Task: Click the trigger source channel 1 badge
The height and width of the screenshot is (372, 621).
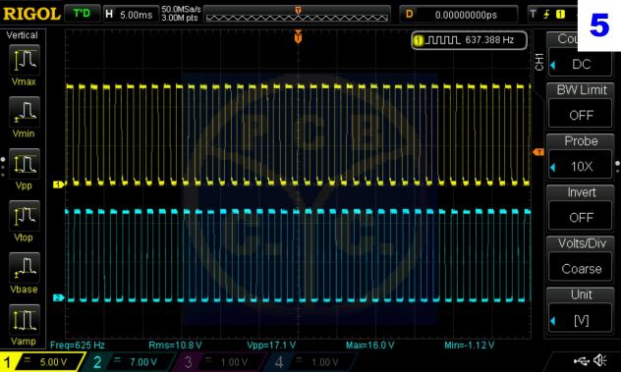Action: [560, 15]
